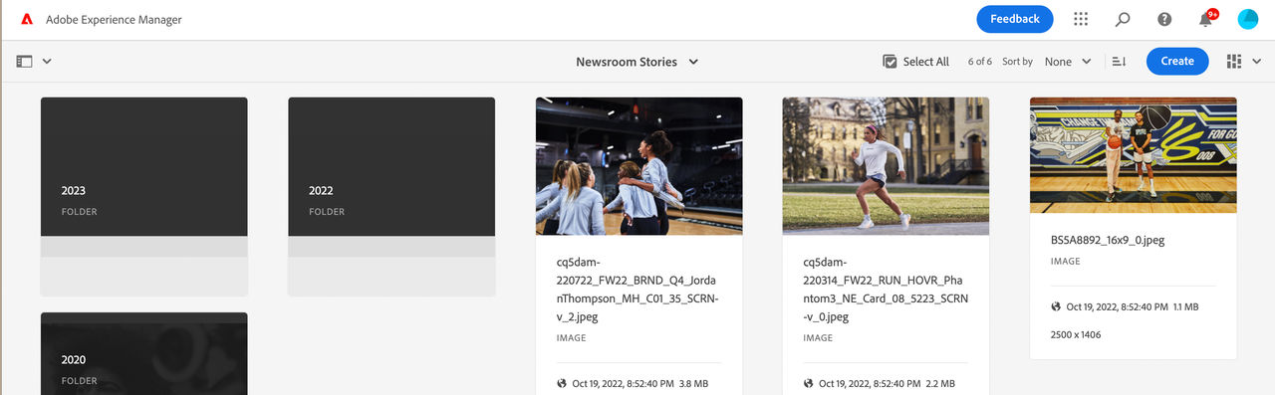The width and height of the screenshot is (1275, 395).
Task: Toggle the rail panel icon
Action: coord(25,61)
